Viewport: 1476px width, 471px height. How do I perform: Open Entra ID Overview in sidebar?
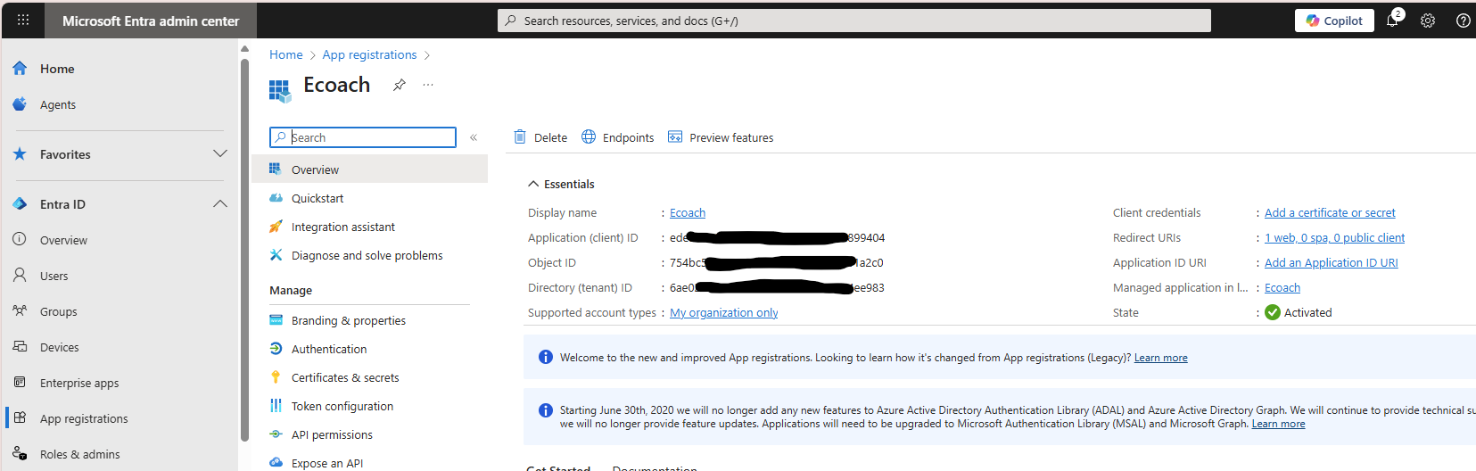[63, 240]
